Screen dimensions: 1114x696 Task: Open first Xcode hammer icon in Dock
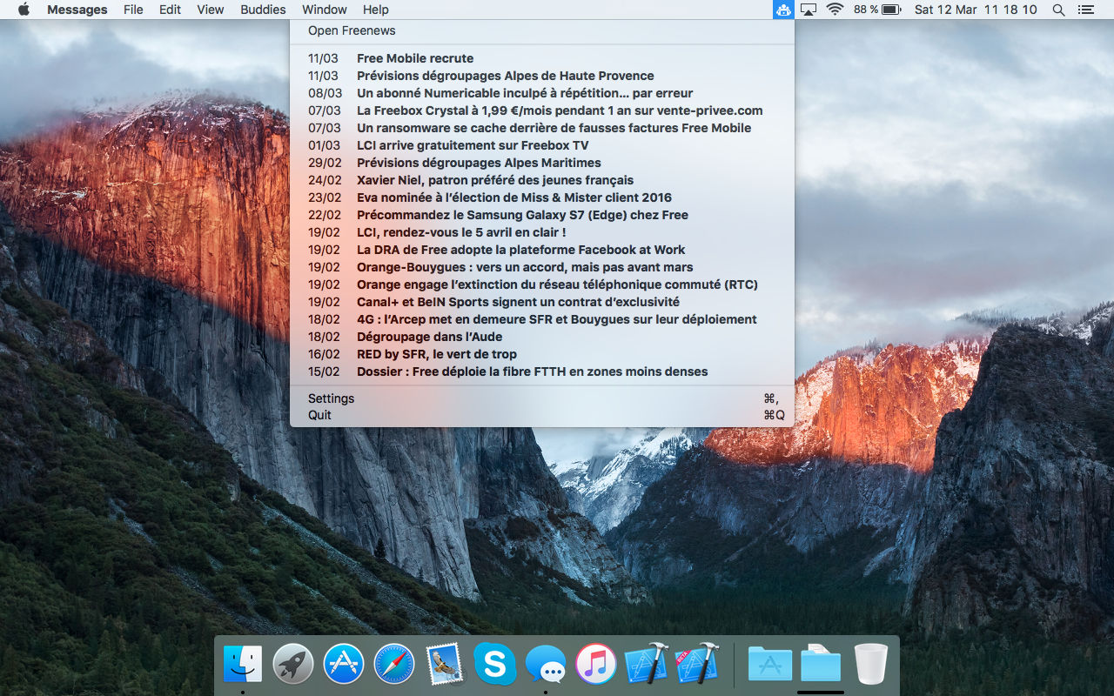[647, 664]
